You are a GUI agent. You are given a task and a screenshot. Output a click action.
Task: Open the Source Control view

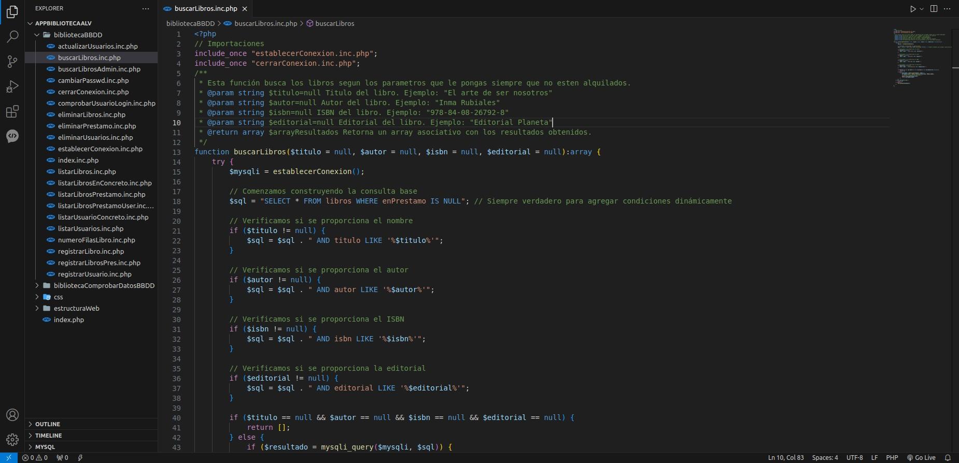(12, 61)
